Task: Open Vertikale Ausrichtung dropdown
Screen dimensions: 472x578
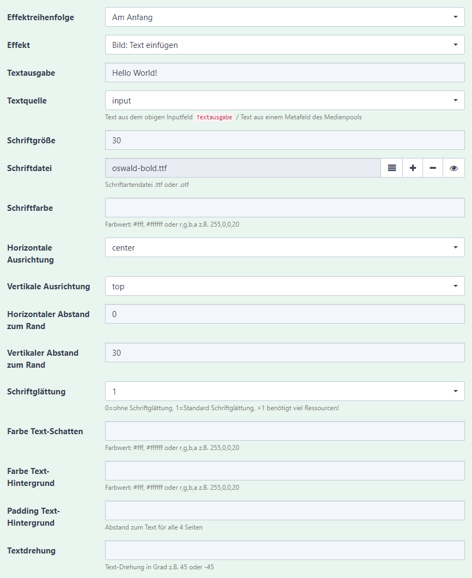Action: tap(285, 286)
